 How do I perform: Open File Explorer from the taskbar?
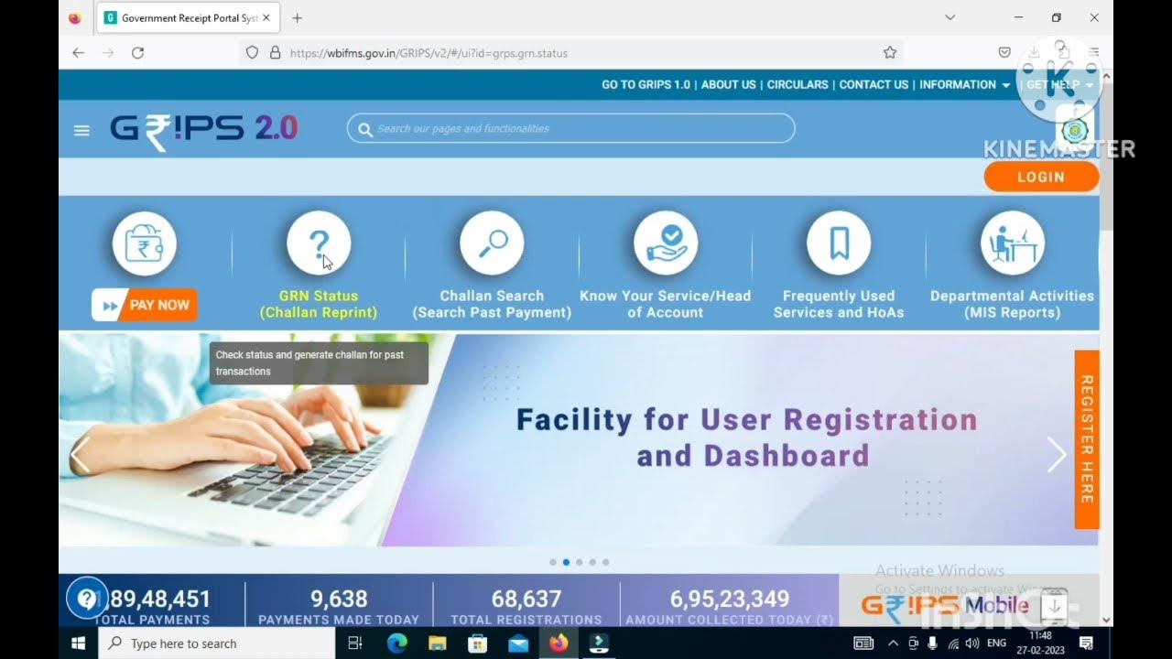437,643
